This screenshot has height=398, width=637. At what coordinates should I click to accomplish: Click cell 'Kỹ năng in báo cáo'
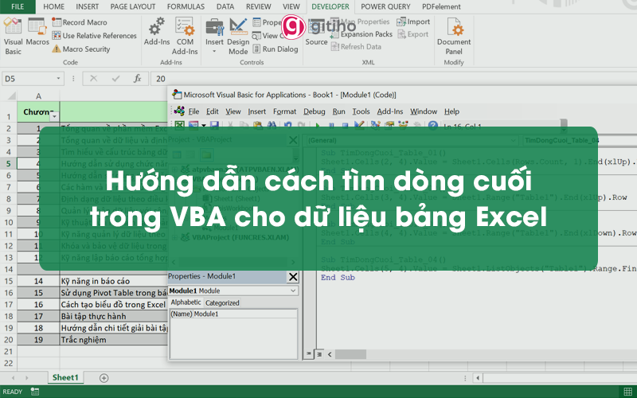tap(114, 281)
